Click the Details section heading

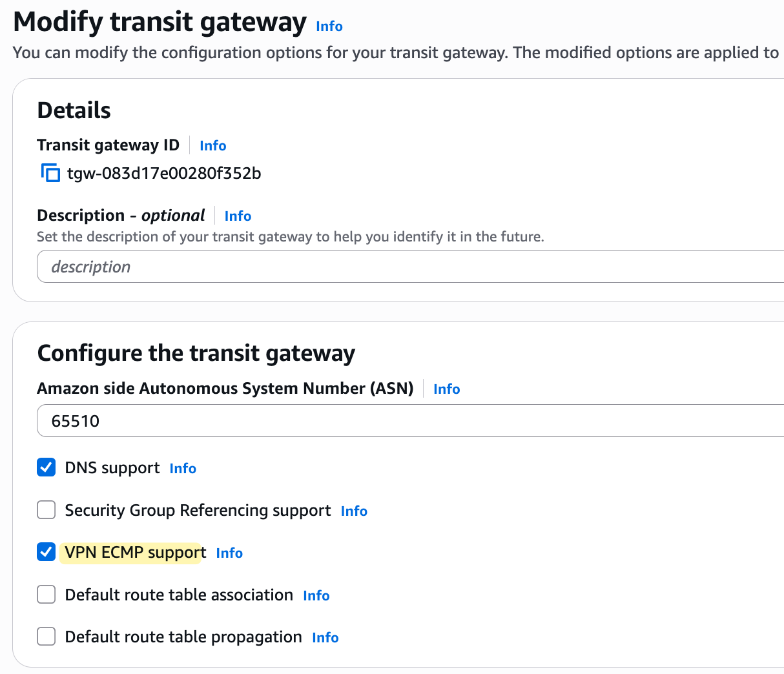click(x=73, y=110)
